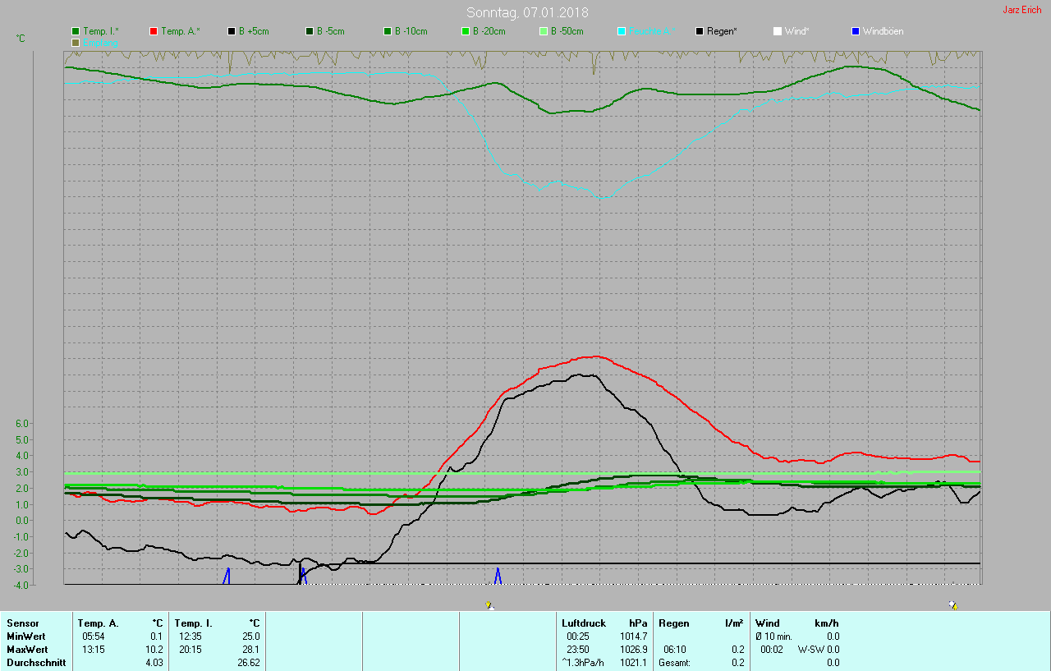Click the B -50cm light green swatch

click(543, 31)
